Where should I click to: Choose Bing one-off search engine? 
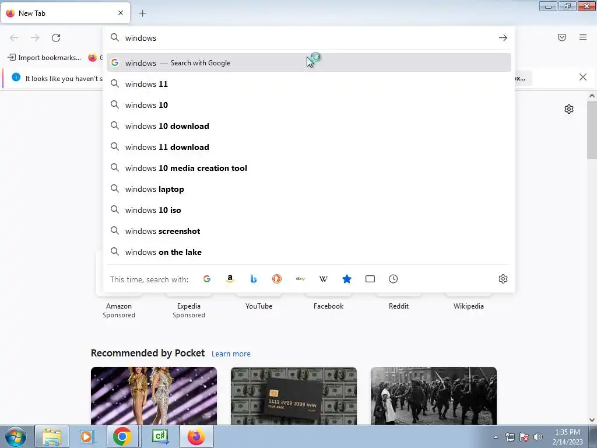(x=254, y=279)
